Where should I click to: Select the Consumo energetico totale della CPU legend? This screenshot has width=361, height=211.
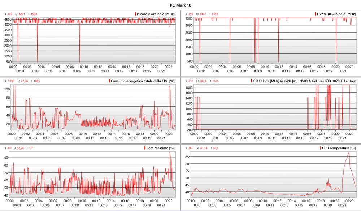tap(143, 81)
